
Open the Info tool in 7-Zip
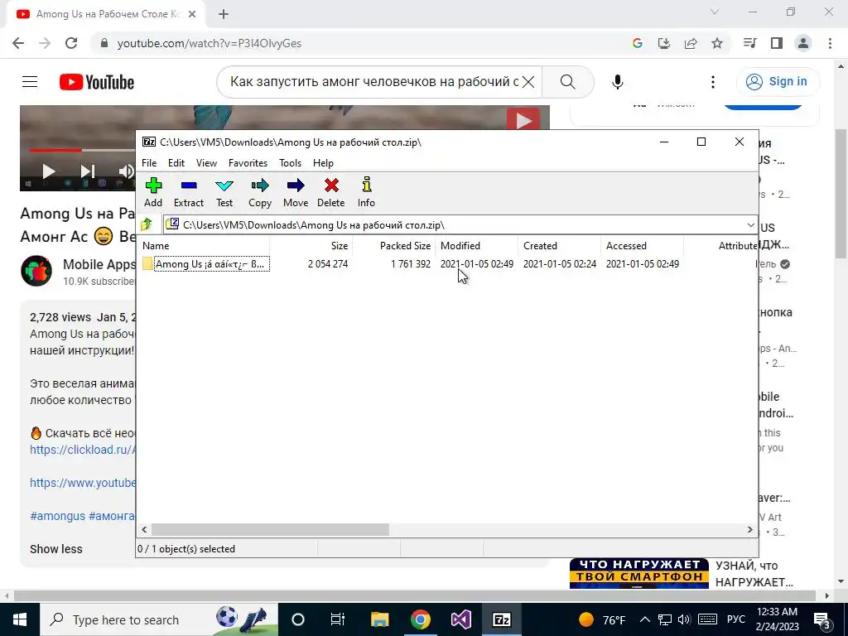click(x=366, y=192)
